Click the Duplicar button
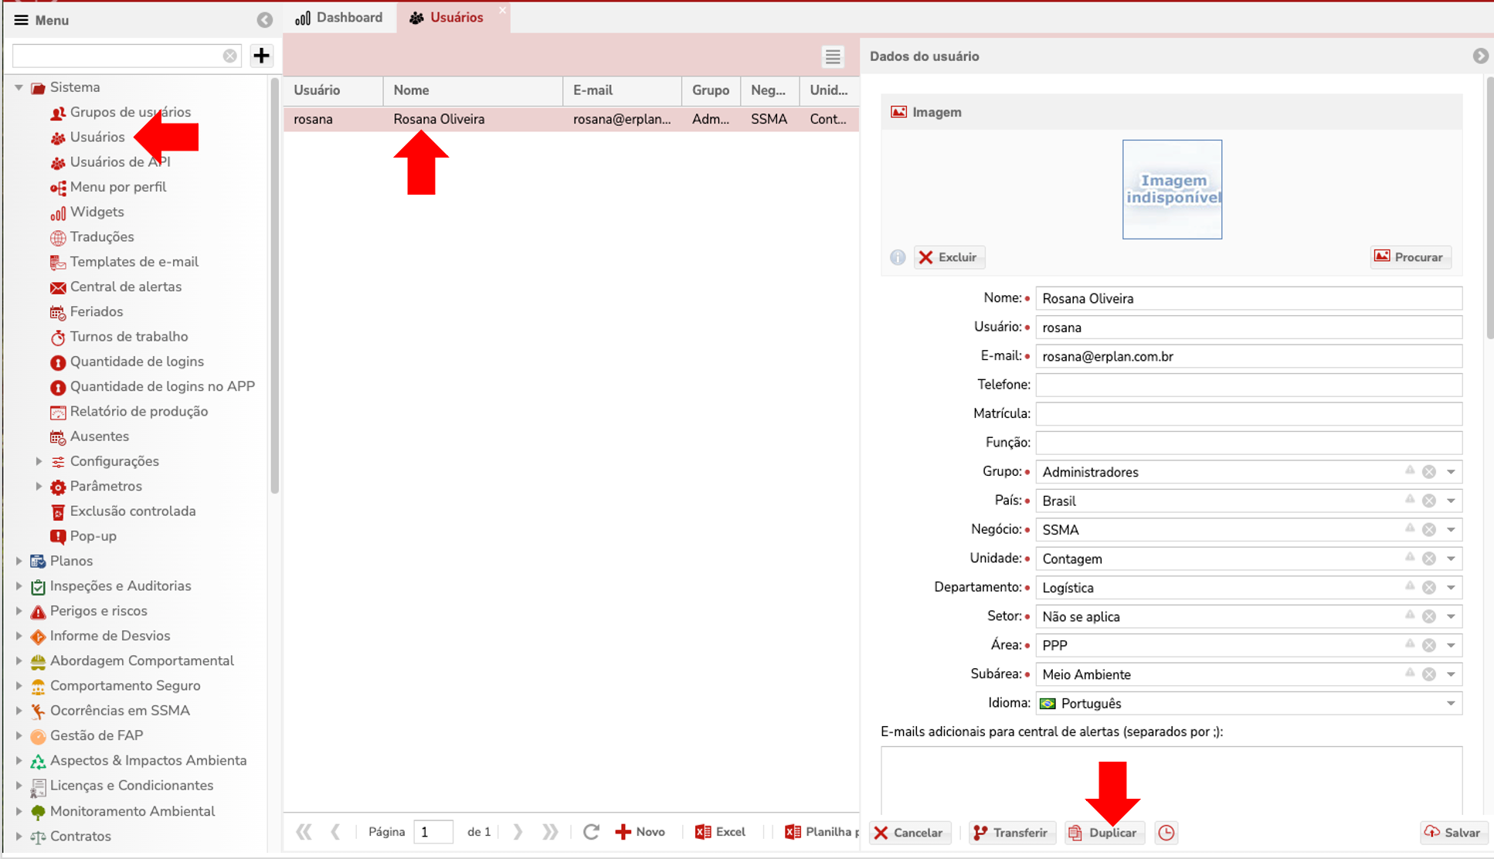 1104,833
